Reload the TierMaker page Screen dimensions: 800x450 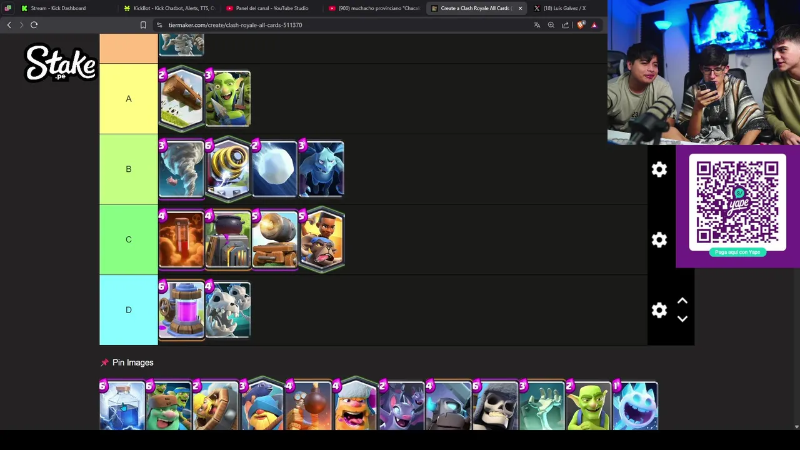coord(34,25)
